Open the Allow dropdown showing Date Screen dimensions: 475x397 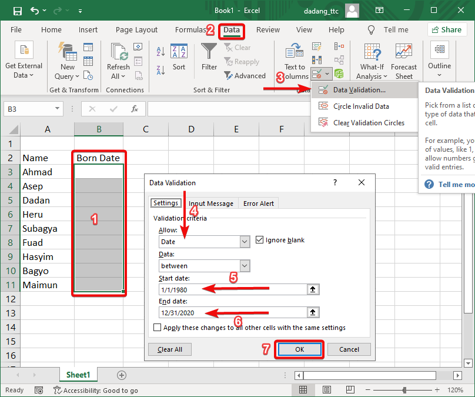[x=245, y=242]
